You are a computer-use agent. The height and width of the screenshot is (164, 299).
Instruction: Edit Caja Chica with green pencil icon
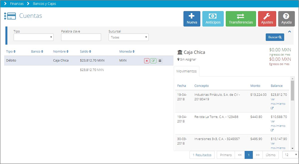point(153,61)
